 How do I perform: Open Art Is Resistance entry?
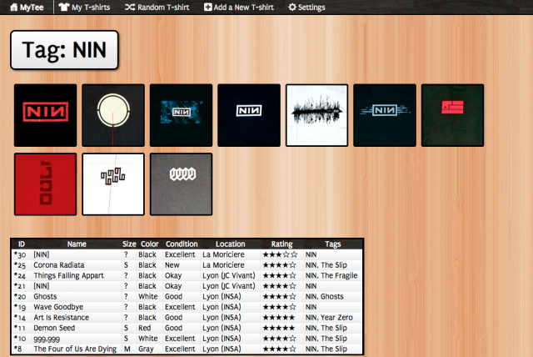[x=61, y=318]
